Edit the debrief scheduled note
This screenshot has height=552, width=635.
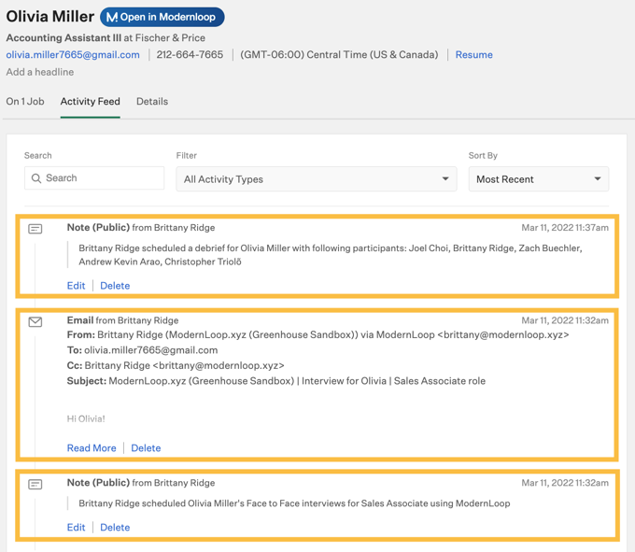point(76,286)
